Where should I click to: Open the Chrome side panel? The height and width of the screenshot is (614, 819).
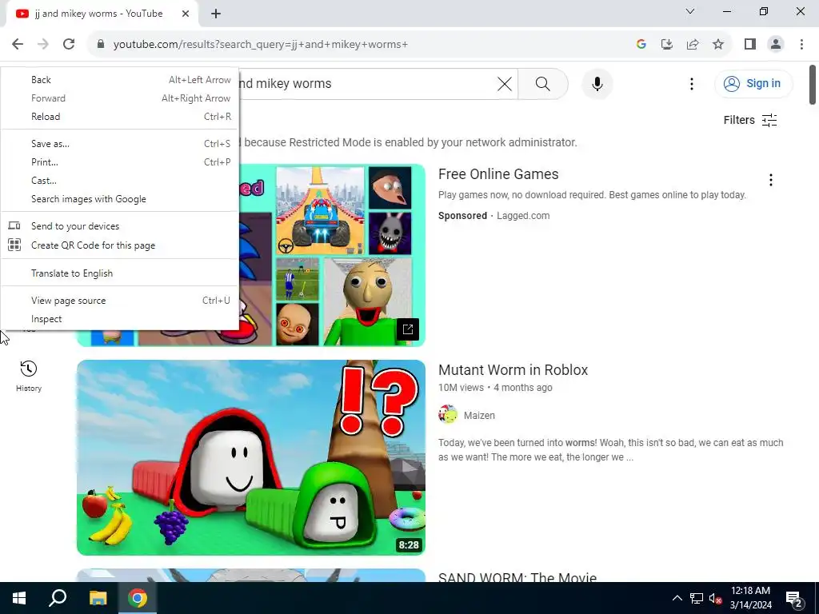[x=750, y=45]
